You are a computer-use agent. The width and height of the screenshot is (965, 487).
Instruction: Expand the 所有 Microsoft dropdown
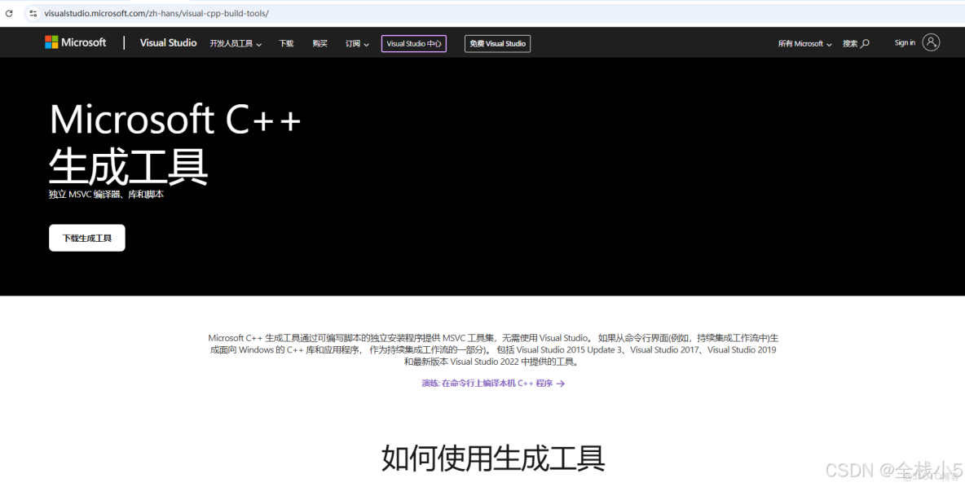804,44
